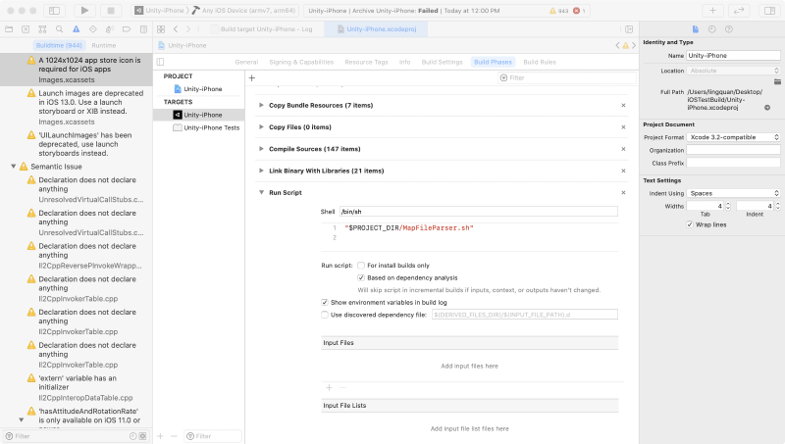This screenshot has width=785, height=444.
Task: Enable Use discovered dependency file
Action: tap(325, 315)
